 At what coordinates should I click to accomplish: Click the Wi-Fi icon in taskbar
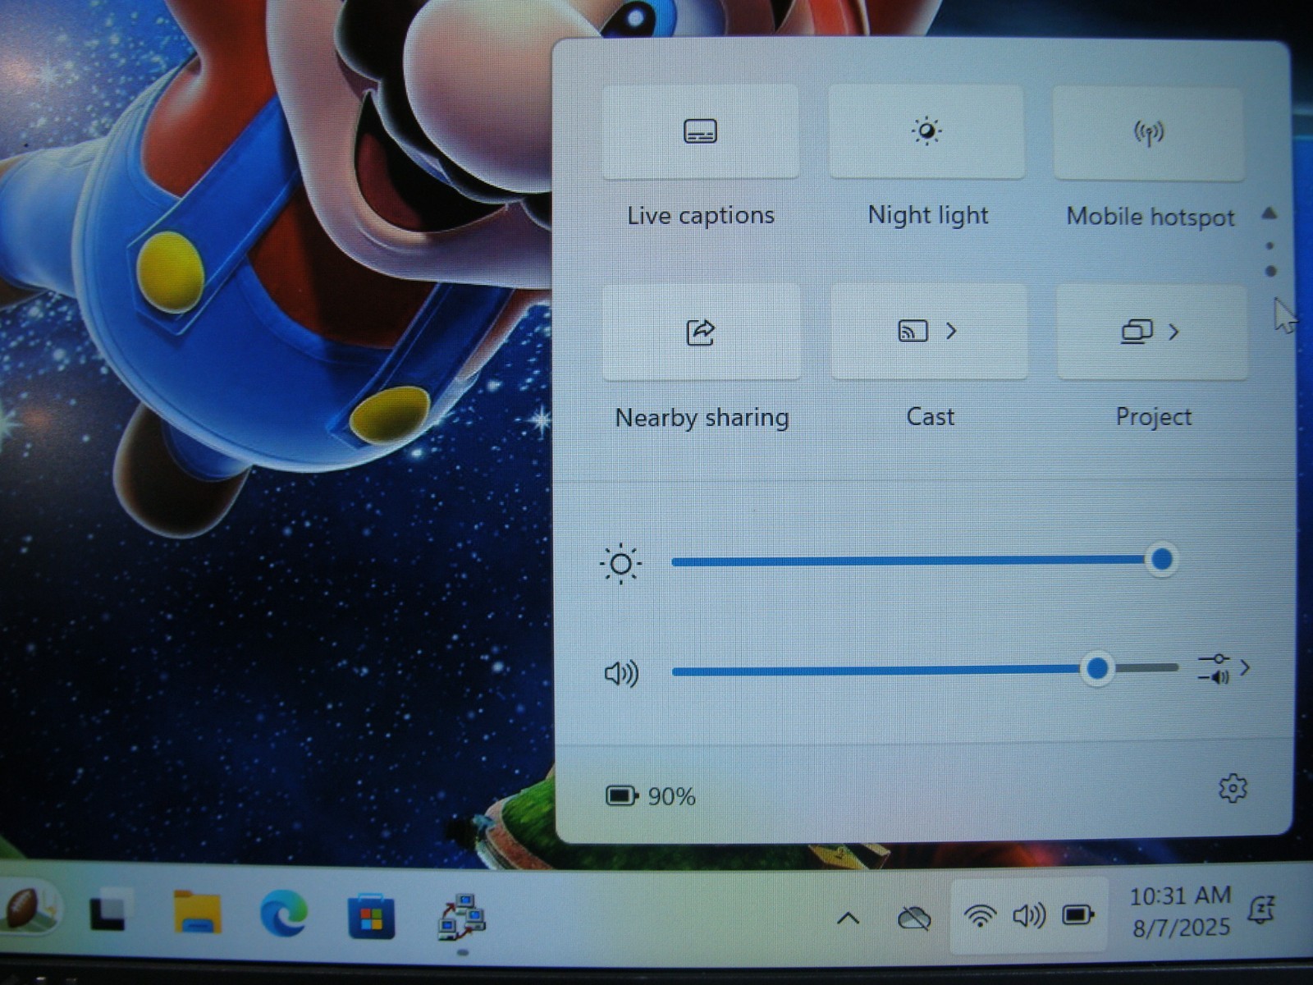coord(980,915)
